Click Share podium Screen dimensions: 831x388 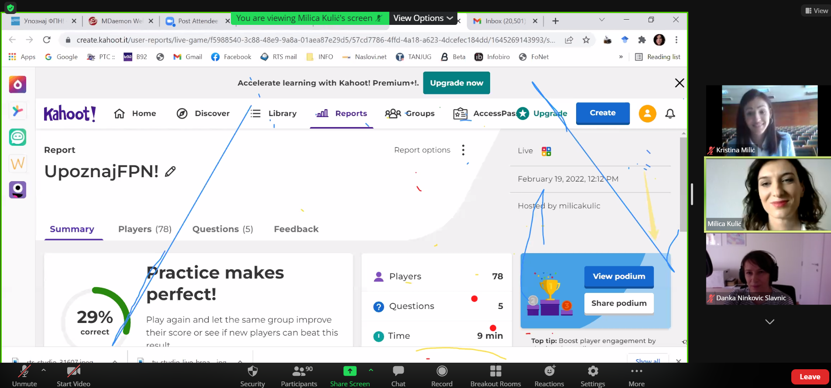tap(619, 303)
